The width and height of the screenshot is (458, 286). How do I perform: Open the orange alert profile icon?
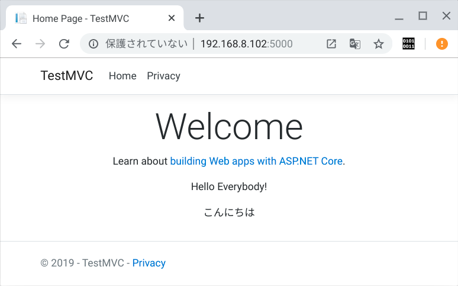point(442,44)
